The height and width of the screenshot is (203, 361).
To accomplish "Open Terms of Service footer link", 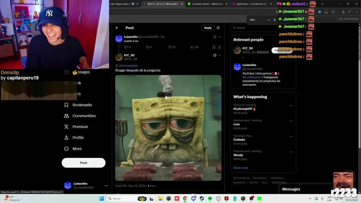I will tap(241, 178).
